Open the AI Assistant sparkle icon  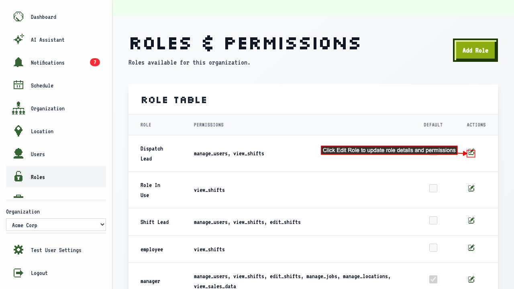pyautogui.click(x=18, y=40)
